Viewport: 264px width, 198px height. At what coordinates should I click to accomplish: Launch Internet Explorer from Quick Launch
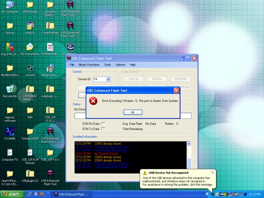(x=30, y=194)
